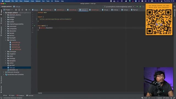
Task: Click the locate-in-tree target icon in Project panel
Action: coord(16,10)
